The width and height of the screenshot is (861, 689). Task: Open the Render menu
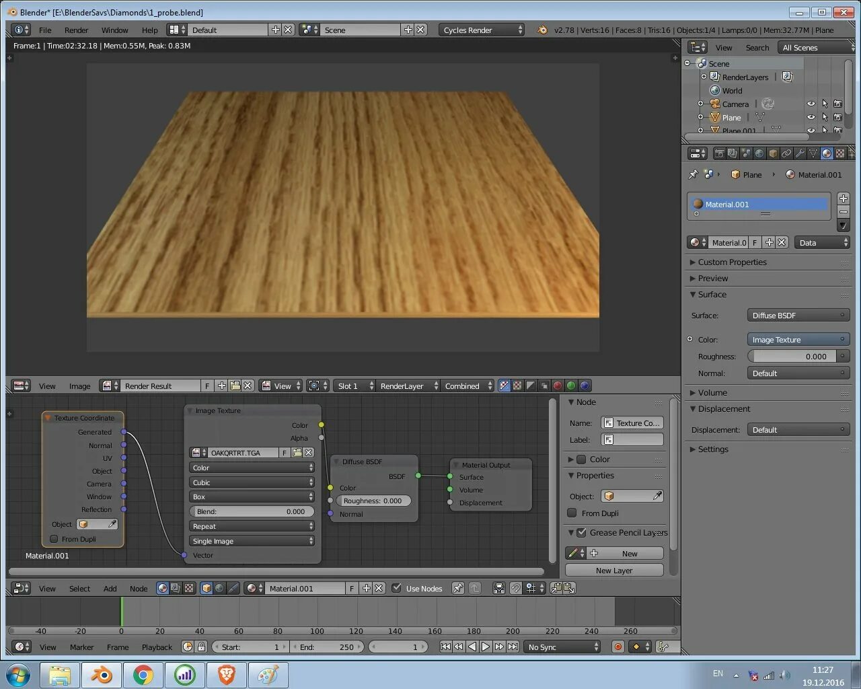(76, 30)
